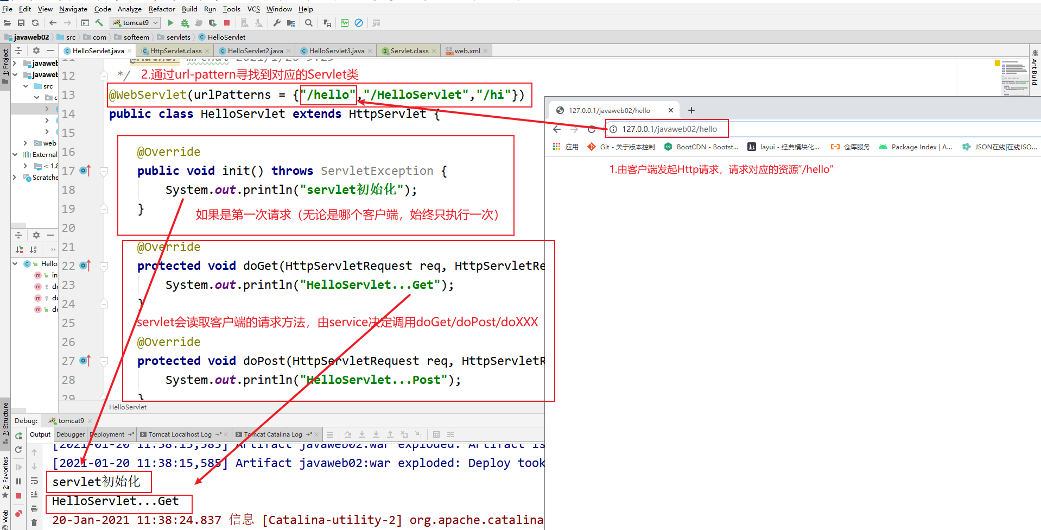This screenshot has width=1041, height=530.
Task: Switch to HttpServlet.class editor tab
Action: tap(176, 51)
